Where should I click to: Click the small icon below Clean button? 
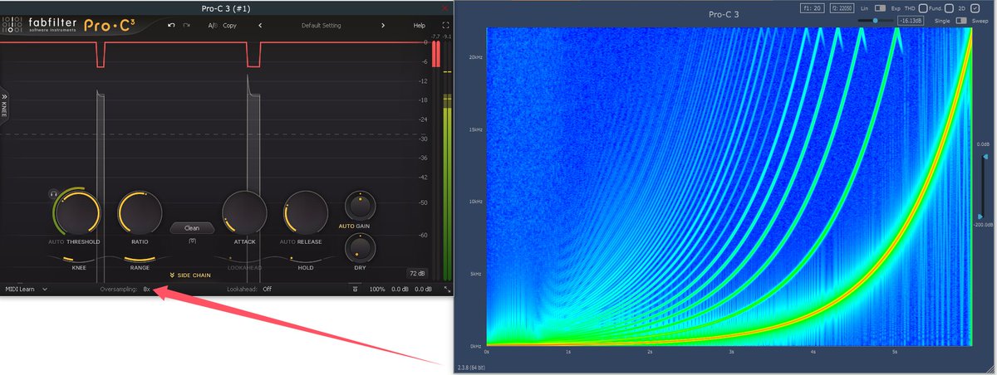[x=192, y=241]
